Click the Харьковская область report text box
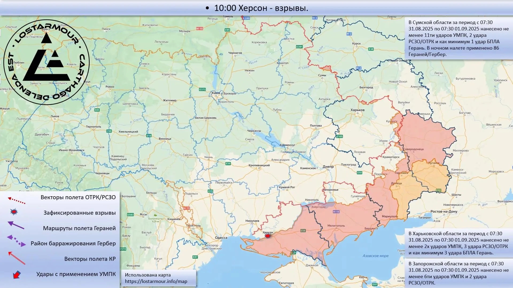Viewport: 513px width, 288px height. tap(458, 243)
